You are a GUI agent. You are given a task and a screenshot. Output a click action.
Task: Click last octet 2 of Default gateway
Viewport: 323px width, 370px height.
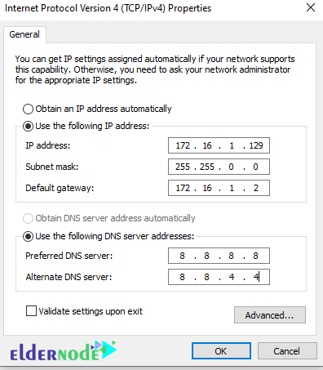point(256,188)
